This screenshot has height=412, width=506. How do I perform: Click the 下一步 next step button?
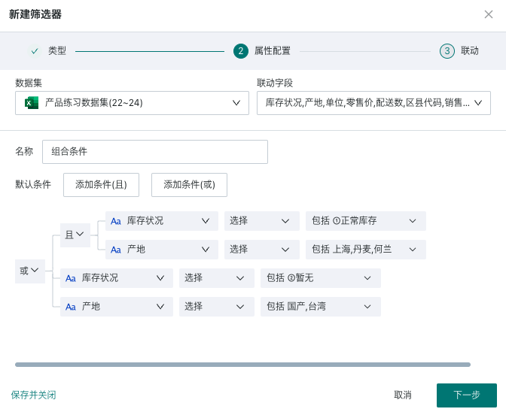coord(466,395)
